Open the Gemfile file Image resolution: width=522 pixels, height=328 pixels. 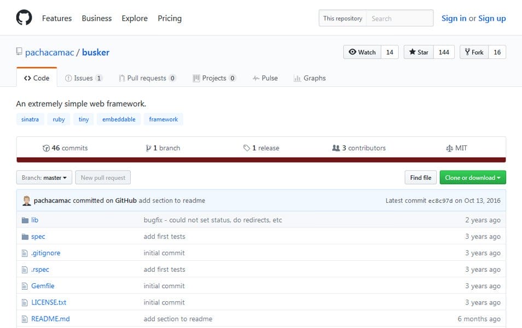43,286
